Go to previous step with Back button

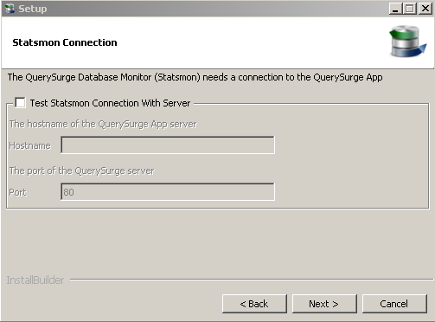(254, 304)
